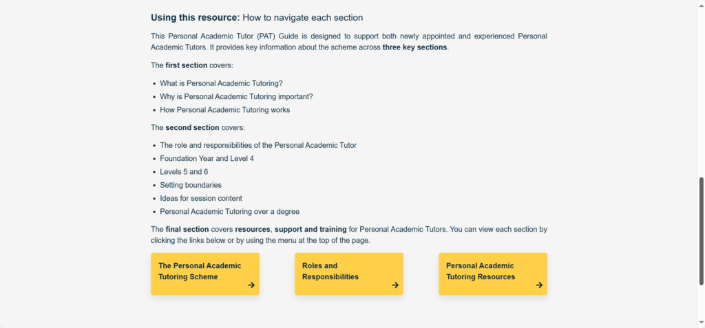Click the 'Foundation Year and Level 4' bullet
The height and width of the screenshot is (328, 705).
click(207, 159)
